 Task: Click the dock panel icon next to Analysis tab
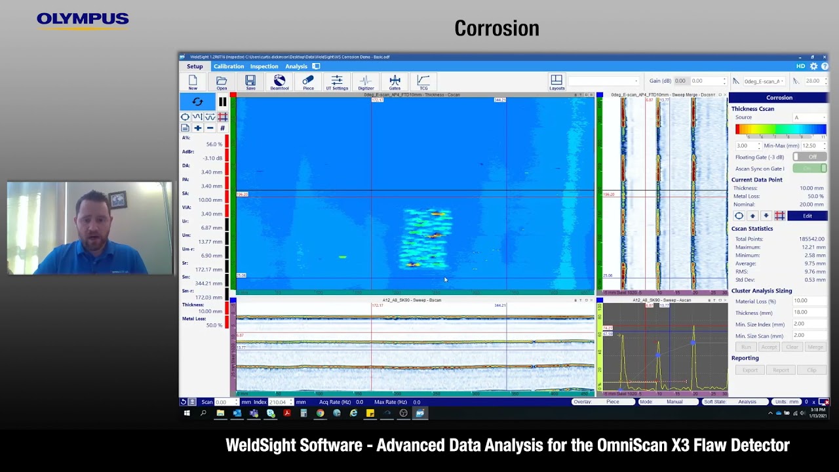coord(316,66)
